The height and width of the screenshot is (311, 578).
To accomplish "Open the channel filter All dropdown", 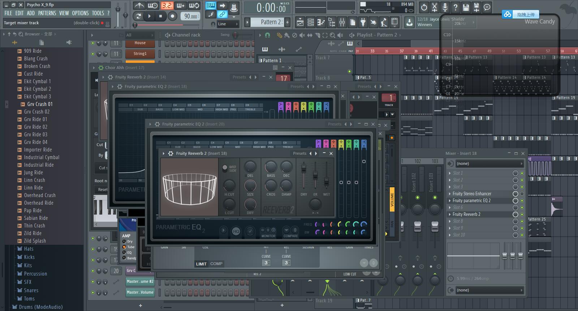I will click(x=139, y=35).
